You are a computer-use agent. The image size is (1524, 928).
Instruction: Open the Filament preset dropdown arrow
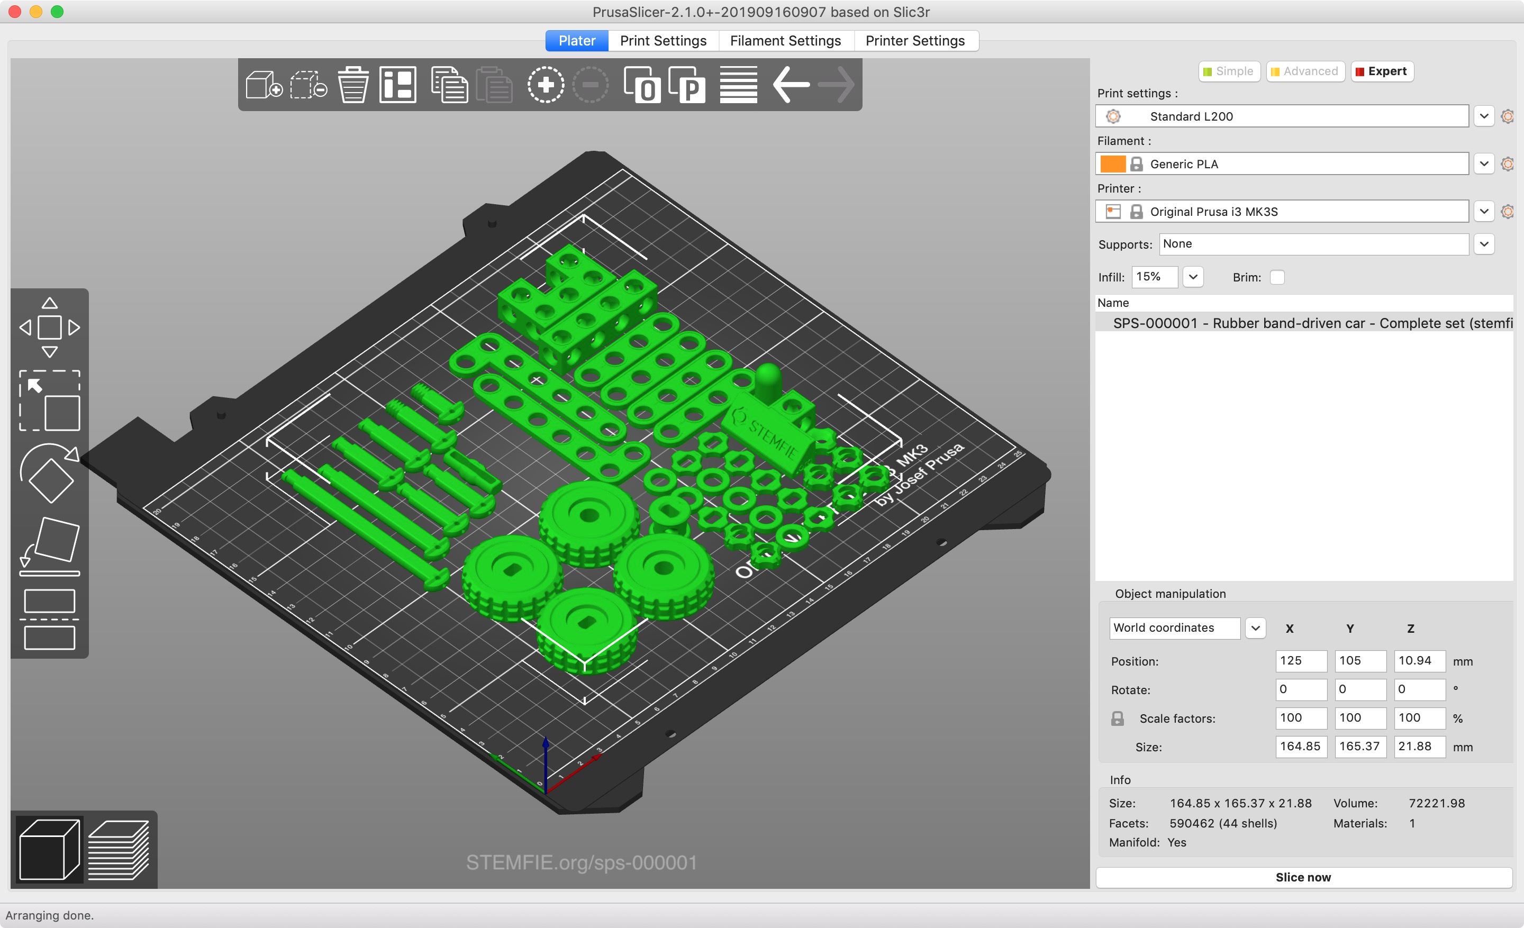point(1484,164)
